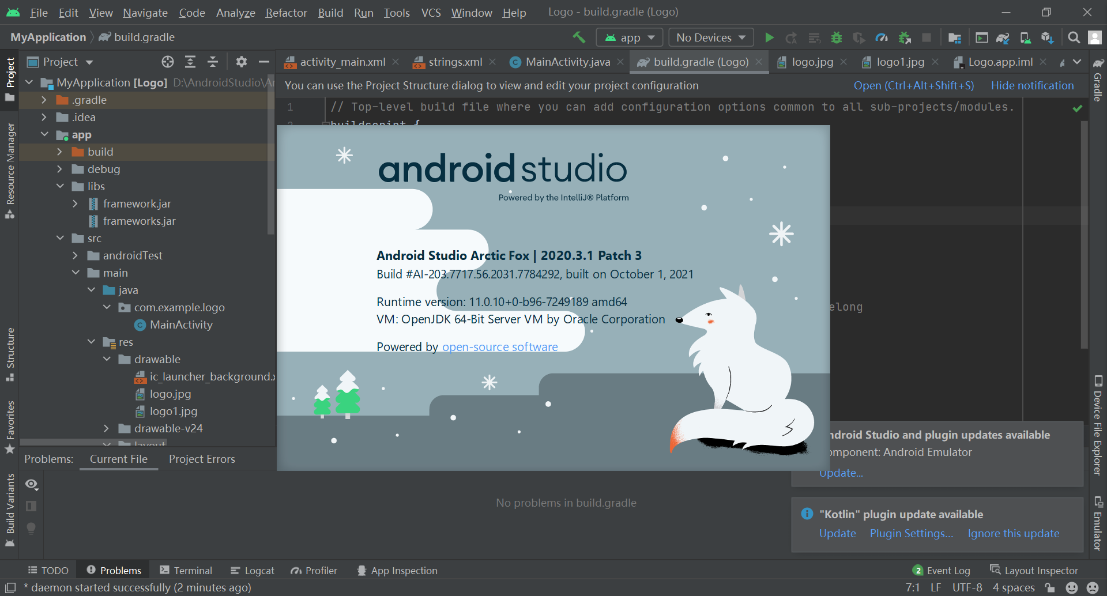Open Event Log in status bar
This screenshot has height=596, width=1107.
942,570
